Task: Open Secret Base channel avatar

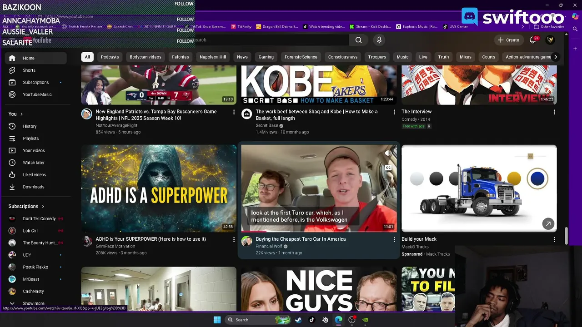Action: [246, 114]
